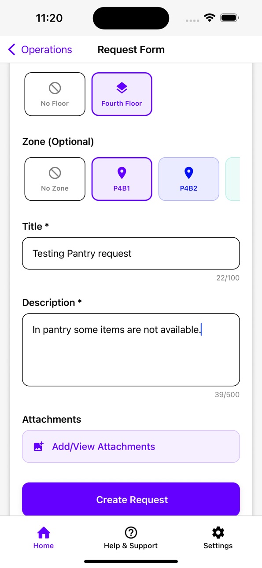This screenshot has height=568, width=262.
Task: Tap the Settings gear icon
Action: point(218,533)
